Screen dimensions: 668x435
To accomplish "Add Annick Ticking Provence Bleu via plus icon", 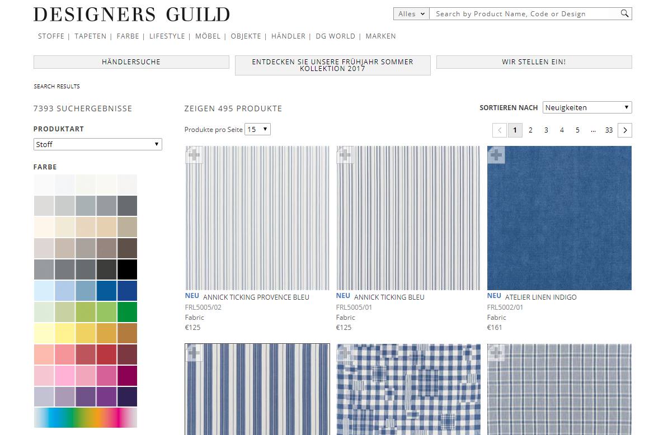I will click(194, 155).
